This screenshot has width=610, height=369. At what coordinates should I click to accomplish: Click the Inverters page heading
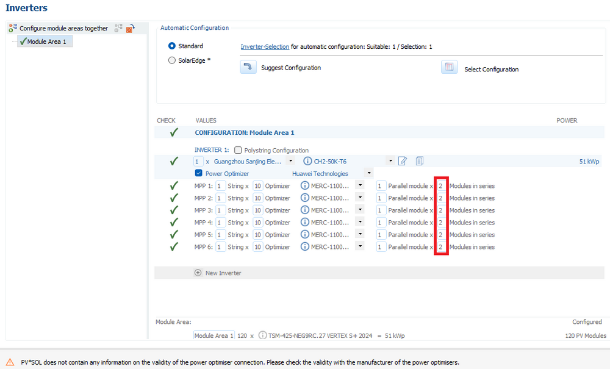click(x=26, y=8)
